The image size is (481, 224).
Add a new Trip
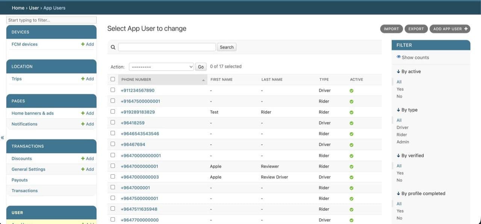[88, 79]
